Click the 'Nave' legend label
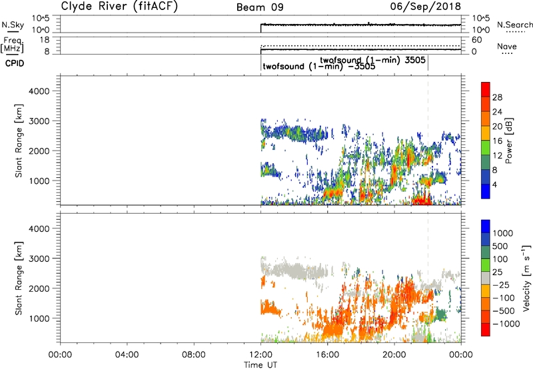The width and height of the screenshot is (533, 369). pyautogui.click(x=507, y=47)
